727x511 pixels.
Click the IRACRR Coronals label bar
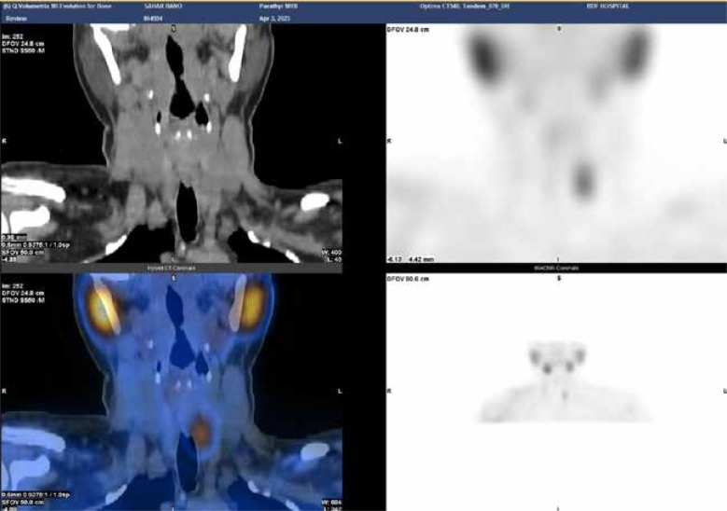coord(557,269)
